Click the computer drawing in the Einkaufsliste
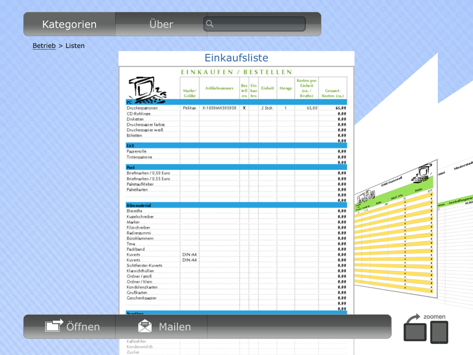473x355 pixels. point(147,89)
